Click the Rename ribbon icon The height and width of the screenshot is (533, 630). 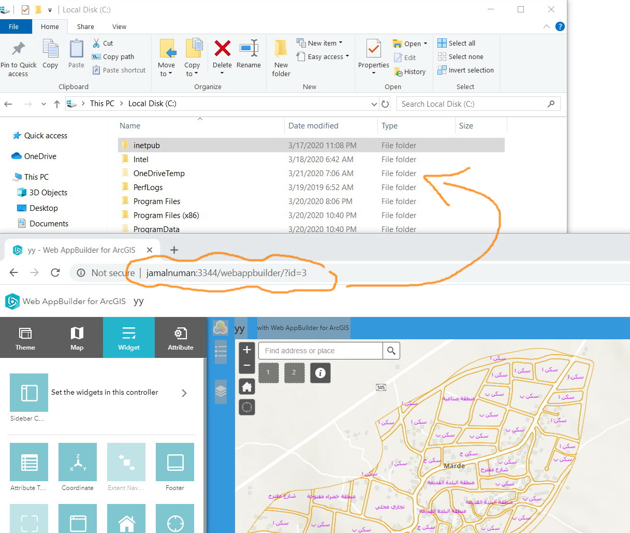click(x=249, y=49)
